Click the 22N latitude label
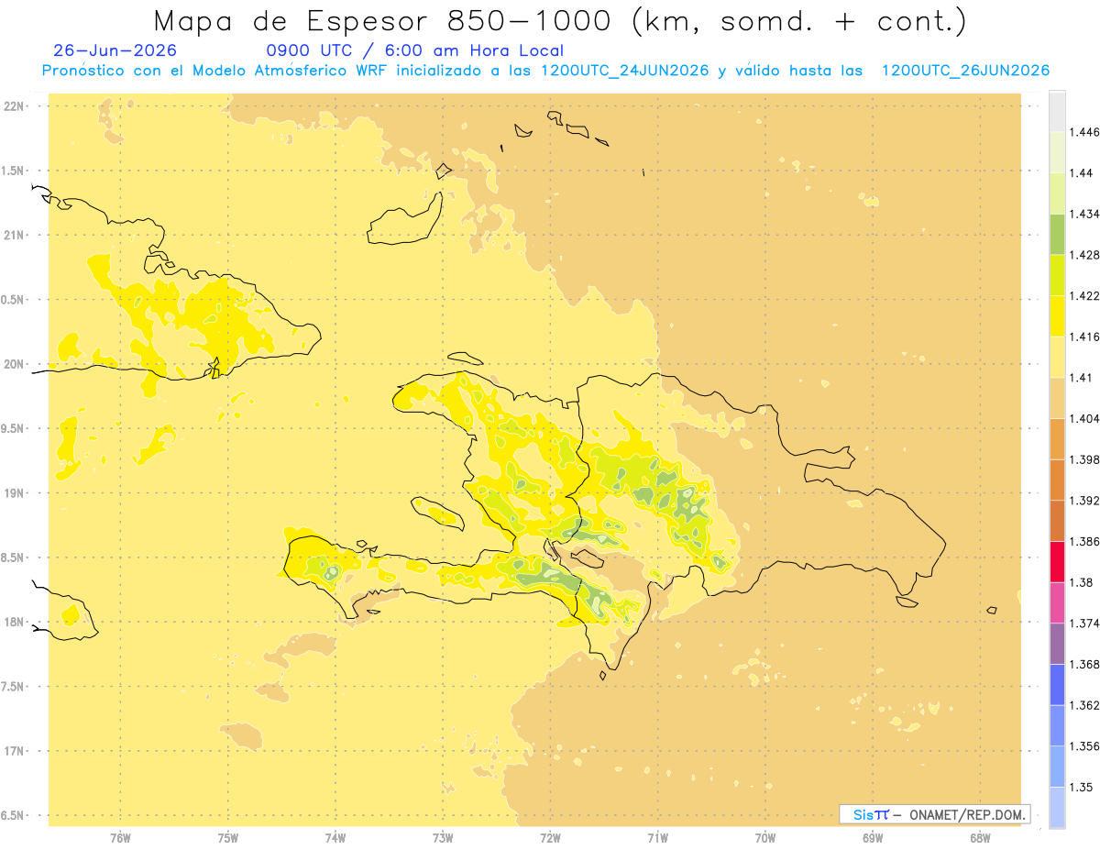 point(14,105)
